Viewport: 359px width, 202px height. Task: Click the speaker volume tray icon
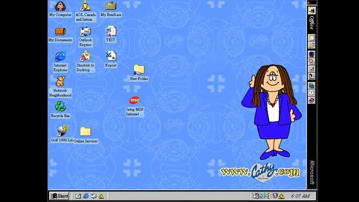click(268, 196)
